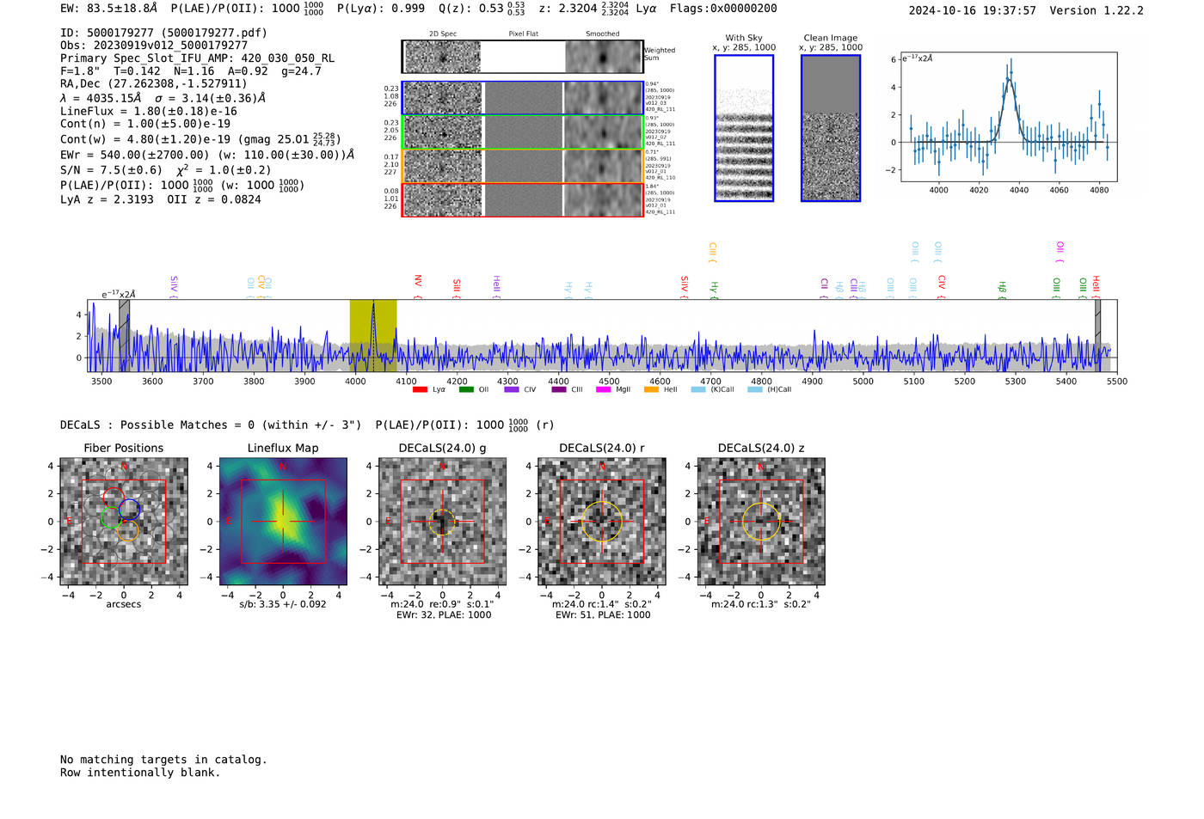The width and height of the screenshot is (1204, 819).
Task: Click the red CIV marker near 5150
Action: [x=942, y=287]
